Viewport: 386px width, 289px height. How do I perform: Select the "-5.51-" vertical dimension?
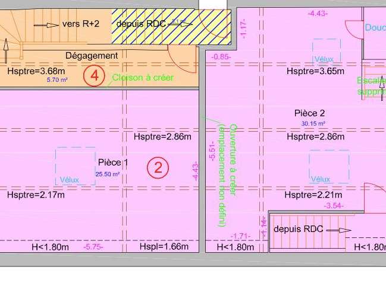[213, 153]
